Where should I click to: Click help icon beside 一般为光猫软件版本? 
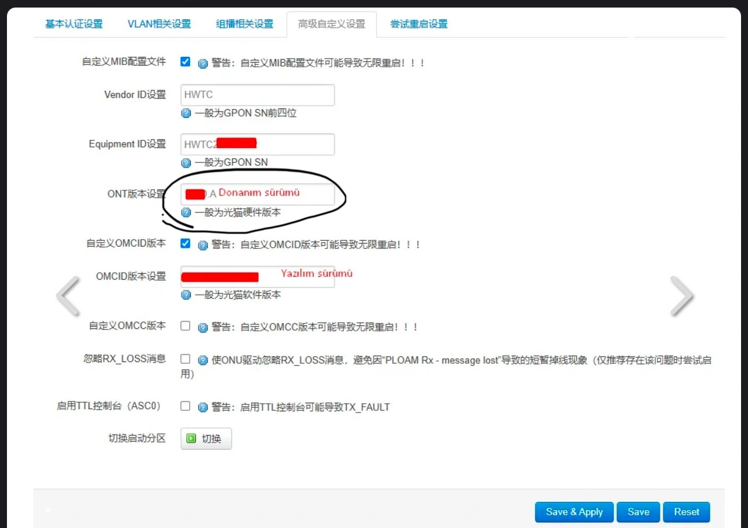coord(186,295)
